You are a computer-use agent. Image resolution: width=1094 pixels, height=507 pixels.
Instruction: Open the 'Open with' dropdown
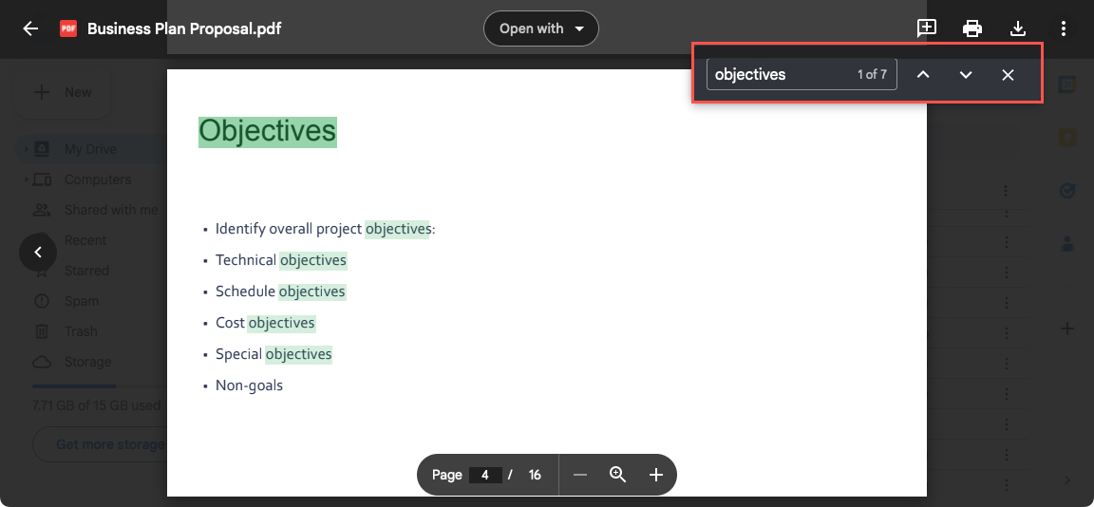(x=540, y=28)
